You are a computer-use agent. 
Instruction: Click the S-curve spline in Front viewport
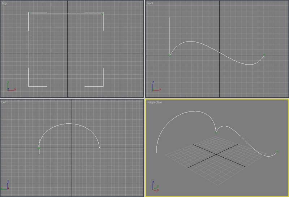pyautogui.click(x=217, y=52)
